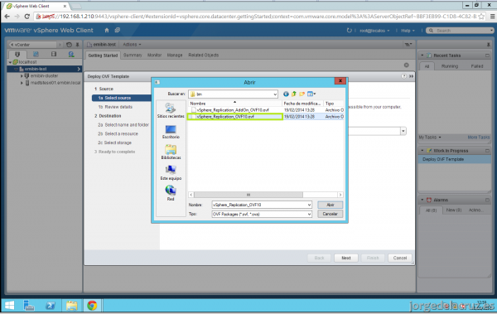Viewport: 497px width, 314px height.
Task: Collapse Alarms section
Action: pos(422,200)
